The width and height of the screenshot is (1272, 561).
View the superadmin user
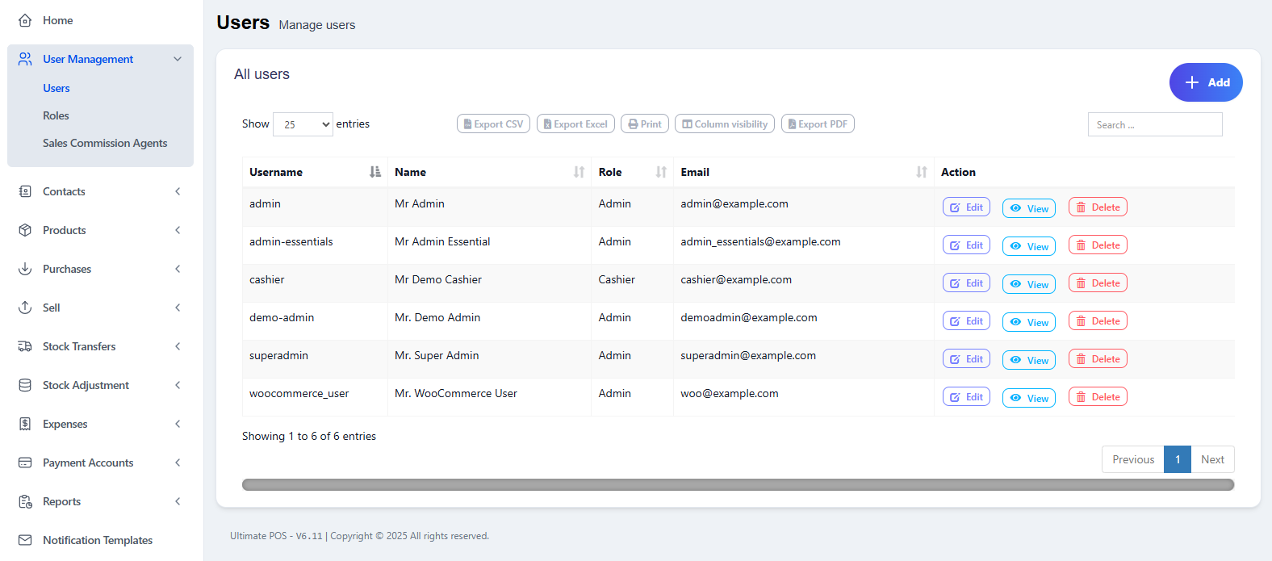(1029, 360)
